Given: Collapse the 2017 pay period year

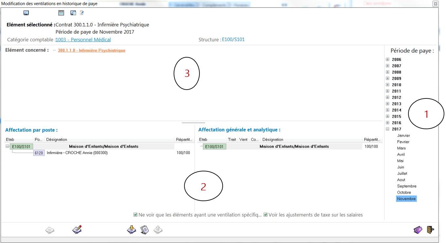Looking at the screenshot, I should pos(387,129).
